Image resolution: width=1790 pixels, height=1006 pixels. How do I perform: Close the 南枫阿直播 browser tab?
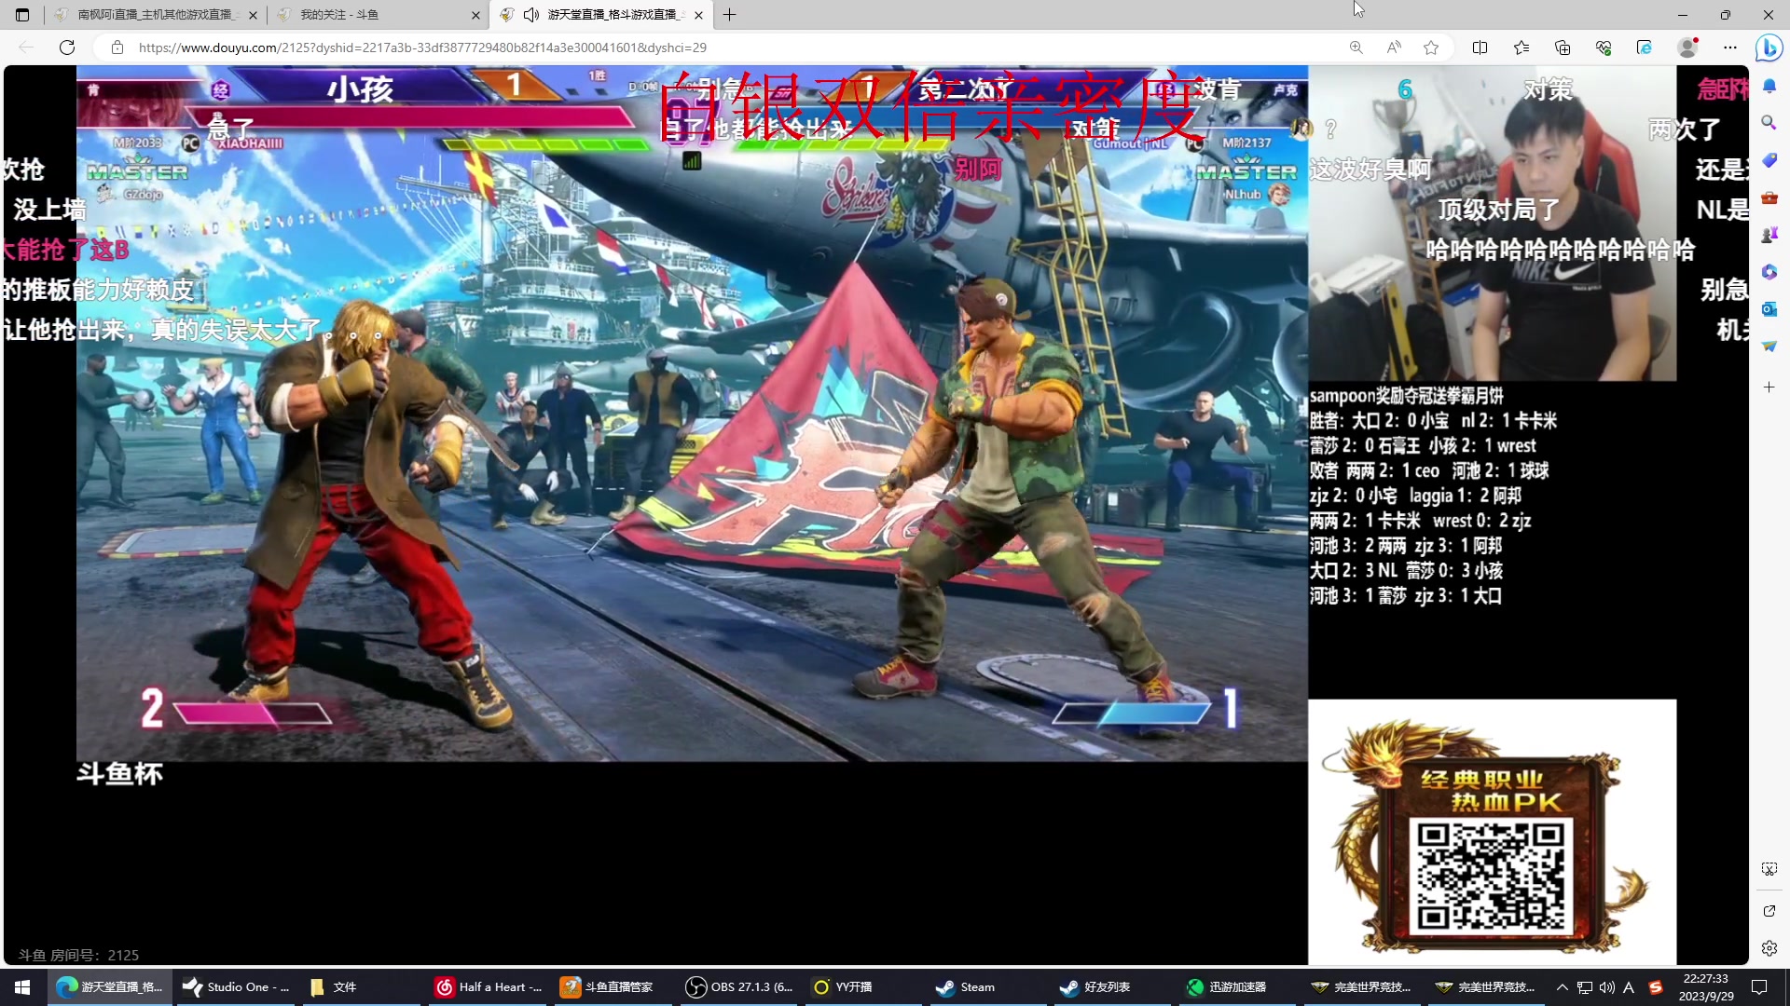253,15
